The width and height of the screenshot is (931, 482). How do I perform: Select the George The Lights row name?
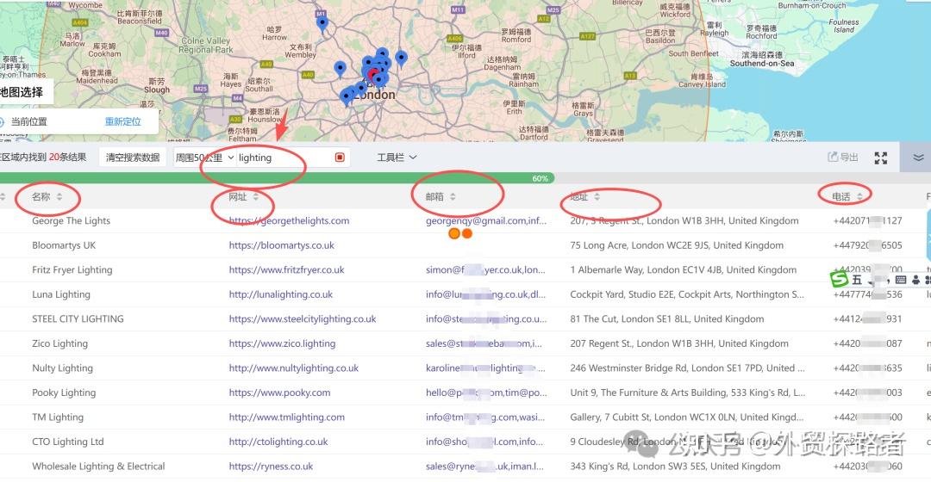tap(72, 220)
